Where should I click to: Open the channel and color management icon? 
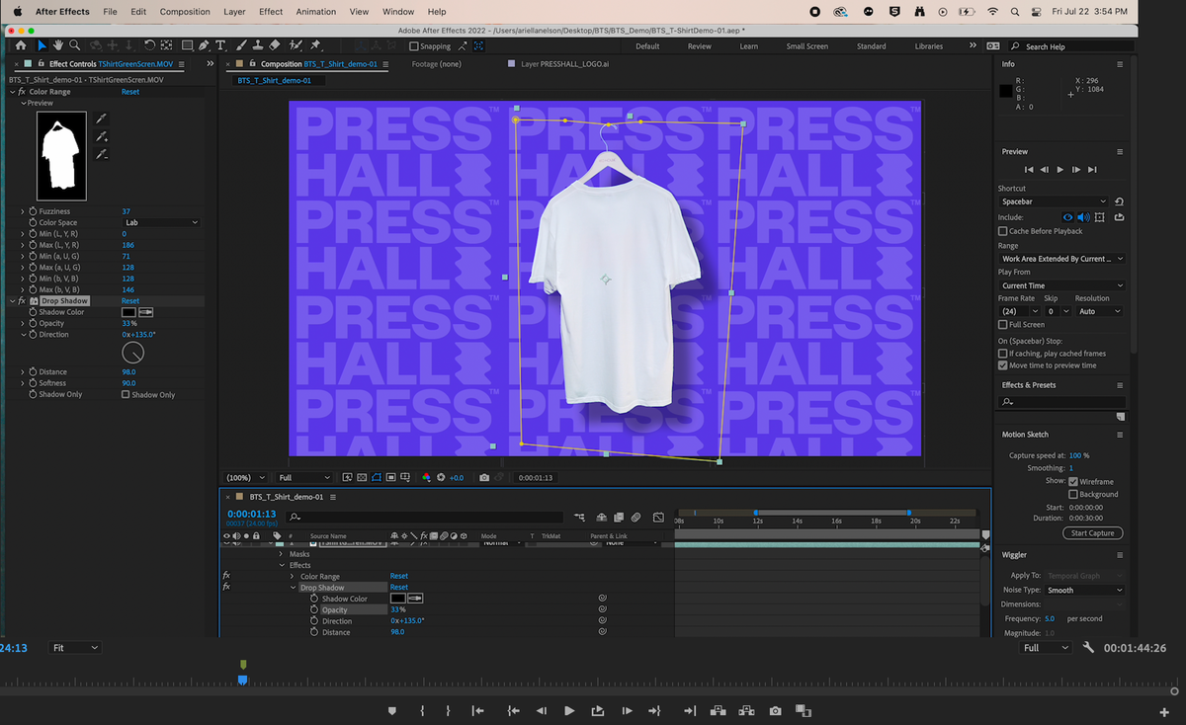tap(426, 478)
